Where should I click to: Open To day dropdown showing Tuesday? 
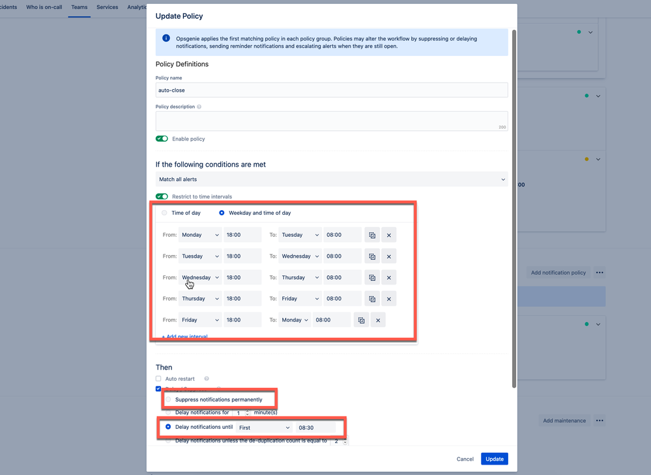tap(300, 235)
